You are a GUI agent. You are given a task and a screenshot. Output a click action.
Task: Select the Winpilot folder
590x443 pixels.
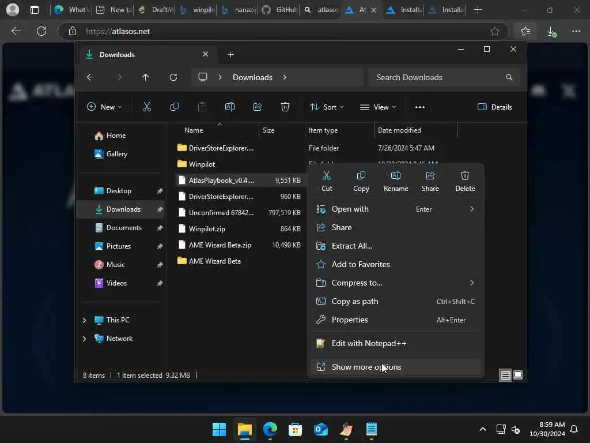202,164
